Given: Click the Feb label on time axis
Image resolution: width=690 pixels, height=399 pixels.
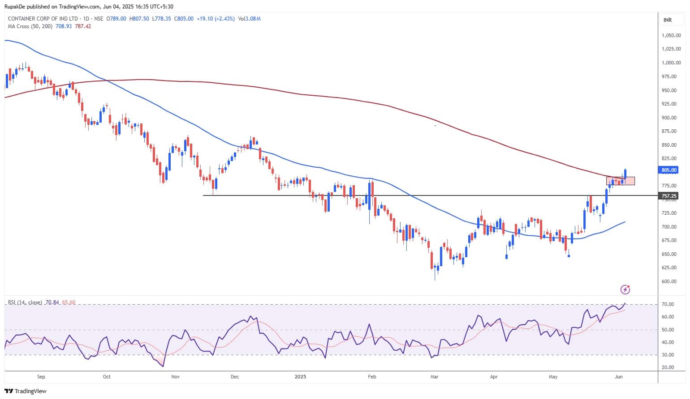Looking at the screenshot, I should [x=371, y=377].
